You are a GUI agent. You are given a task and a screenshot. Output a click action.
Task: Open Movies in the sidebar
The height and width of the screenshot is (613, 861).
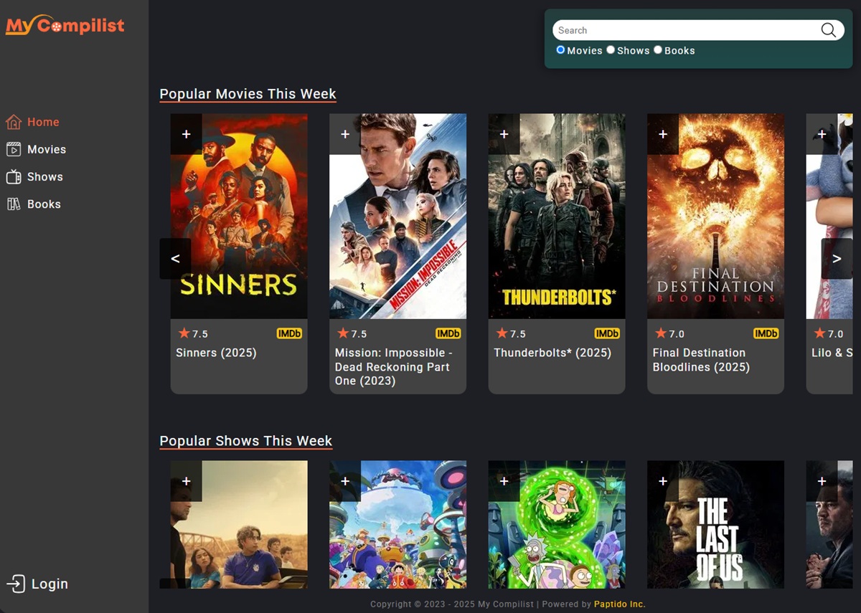pyautogui.click(x=46, y=149)
